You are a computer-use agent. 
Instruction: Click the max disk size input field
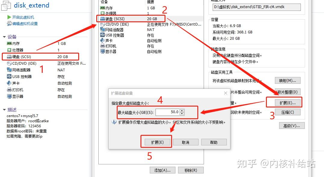point(168,112)
